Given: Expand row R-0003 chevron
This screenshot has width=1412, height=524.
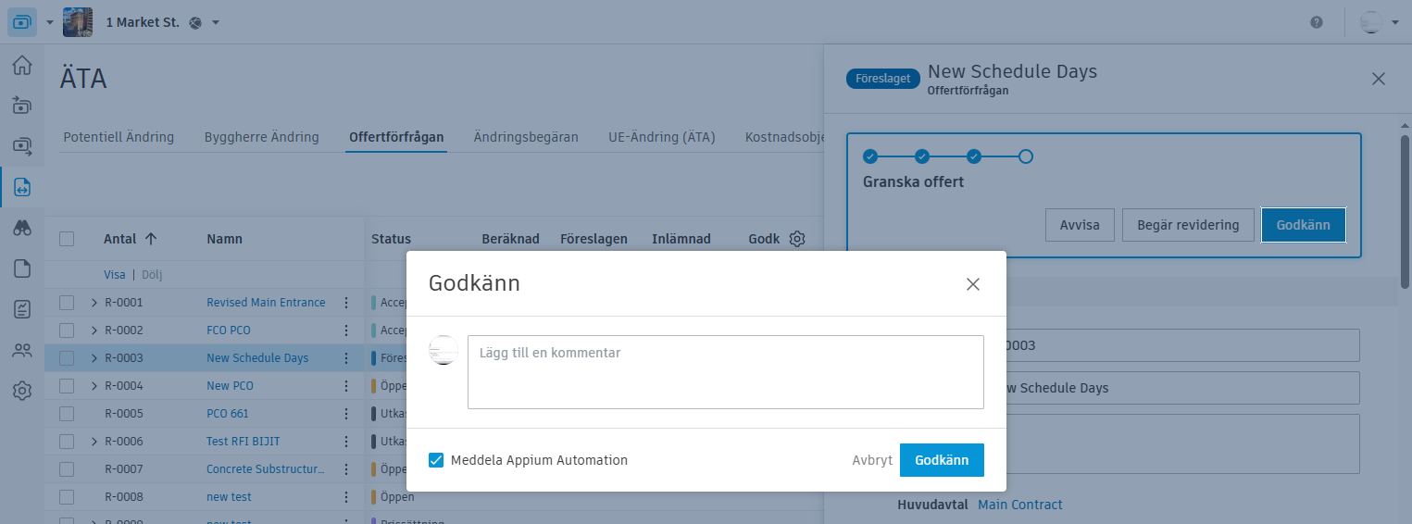Looking at the screenshot, I should [94, 358].
